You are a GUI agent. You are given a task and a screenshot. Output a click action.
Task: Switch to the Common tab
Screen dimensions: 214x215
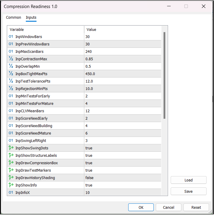[14, 18]
